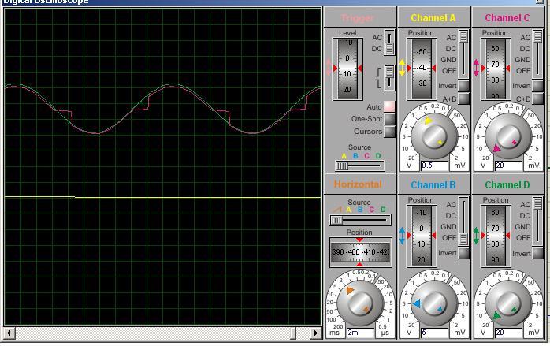The image size is (550, 346).
Task: Select source A in Horizontal Source
Action: [x=348, y=210]
